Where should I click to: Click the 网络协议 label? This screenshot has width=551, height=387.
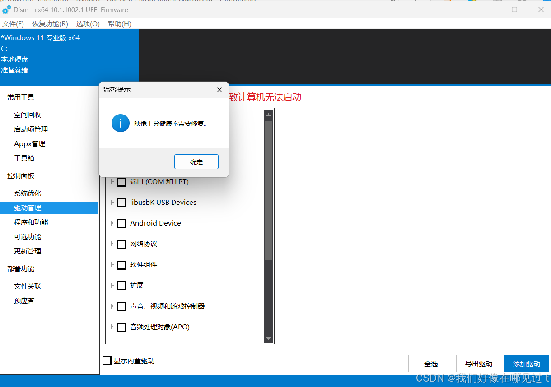[x=144, y=244]
